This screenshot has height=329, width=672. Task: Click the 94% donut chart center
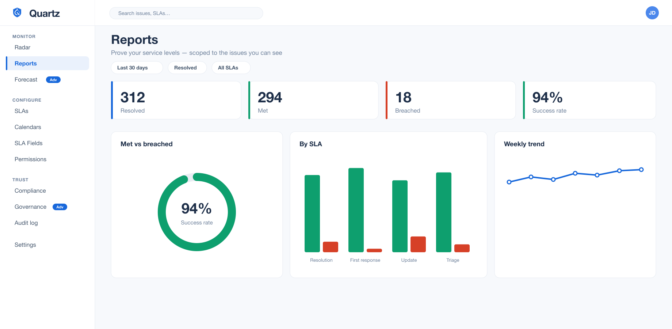tap(197, 212)
